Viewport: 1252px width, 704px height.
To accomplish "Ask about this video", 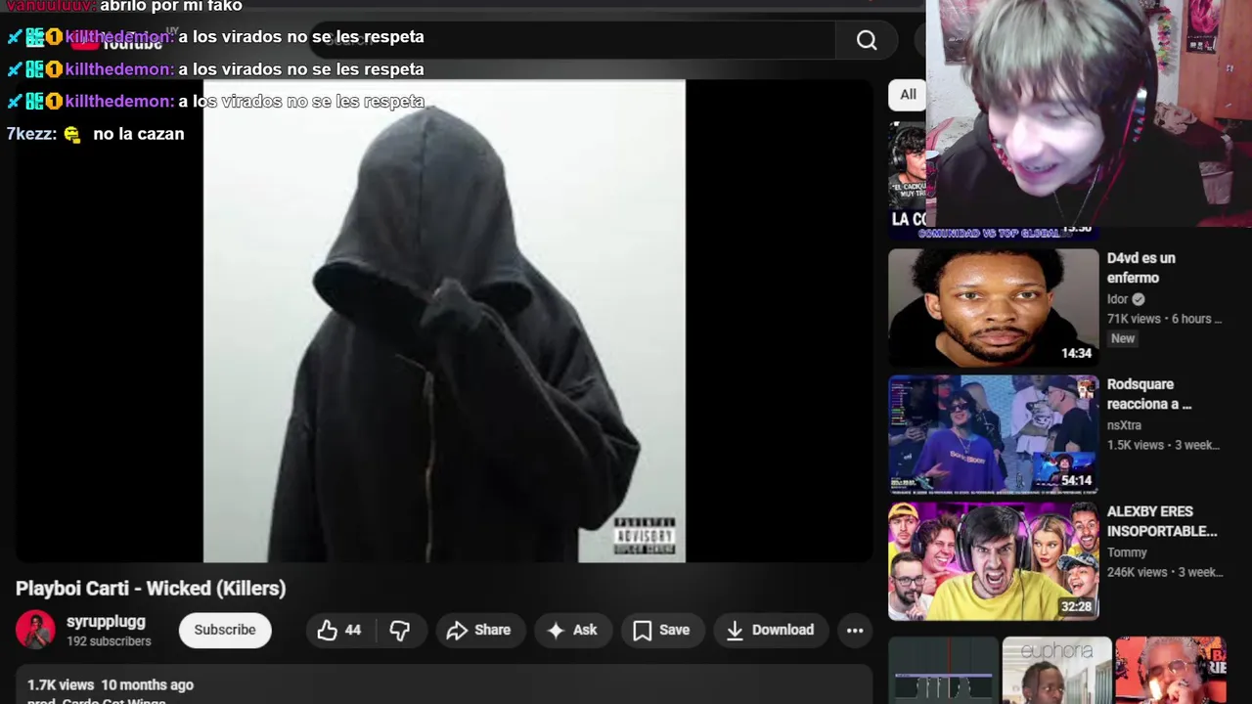I will point(572,631).
